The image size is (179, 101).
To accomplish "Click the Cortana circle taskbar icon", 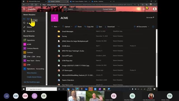I will pyautogui.click(x=59, y=89).
